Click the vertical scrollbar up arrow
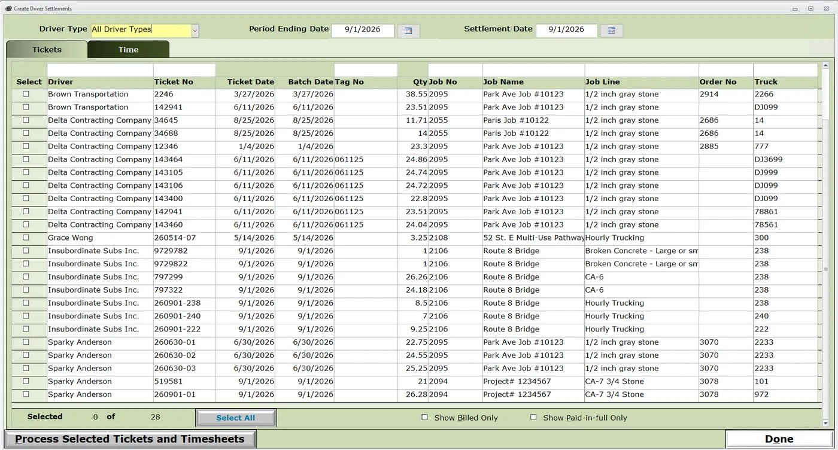The width and height of the screenshot is (838, 450). (826, 66)
